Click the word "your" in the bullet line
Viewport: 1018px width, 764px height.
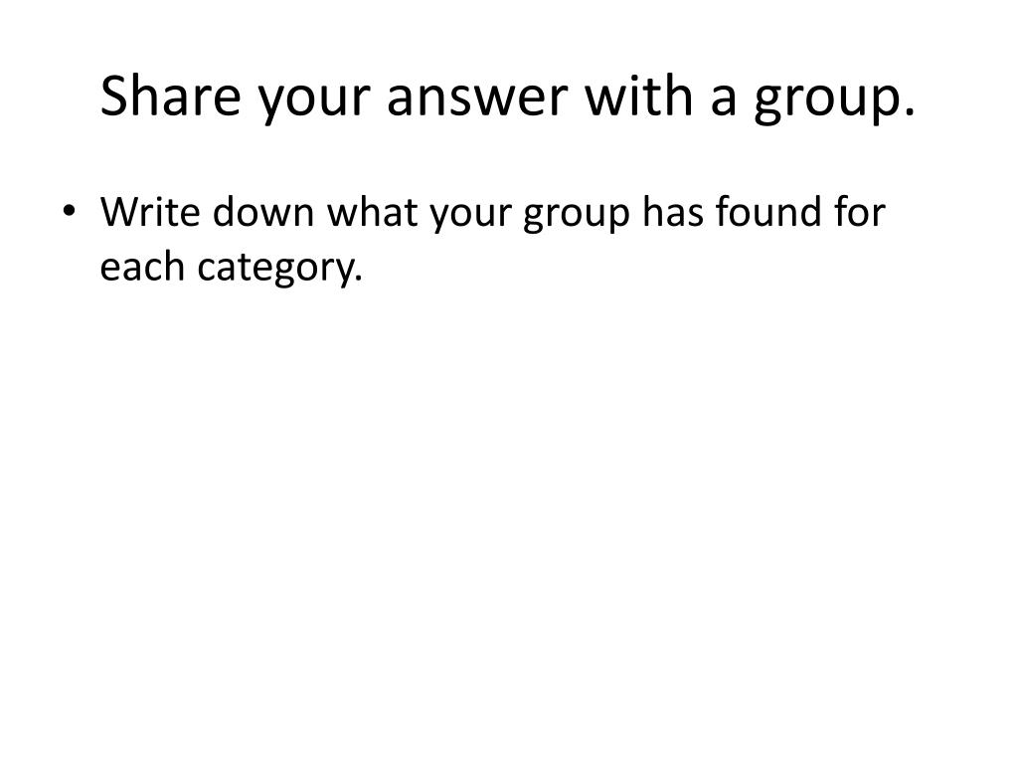pyautogui.click(x=470, y=216)
